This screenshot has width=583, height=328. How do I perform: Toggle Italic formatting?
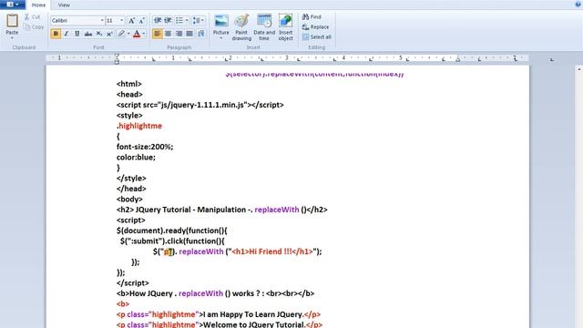coord(66,34)
